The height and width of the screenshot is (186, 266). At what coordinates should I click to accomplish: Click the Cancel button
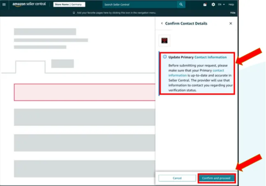(x=177, y=178)
